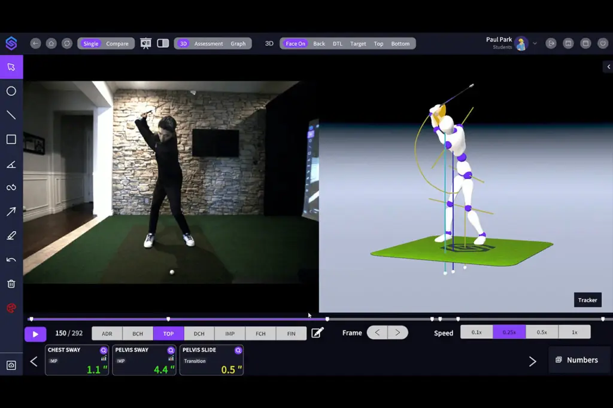This screenshot has width=613, height=408.
Task: Open the Paul Park user dropdown
Action: pyautogui.click(x=535, y=44)
